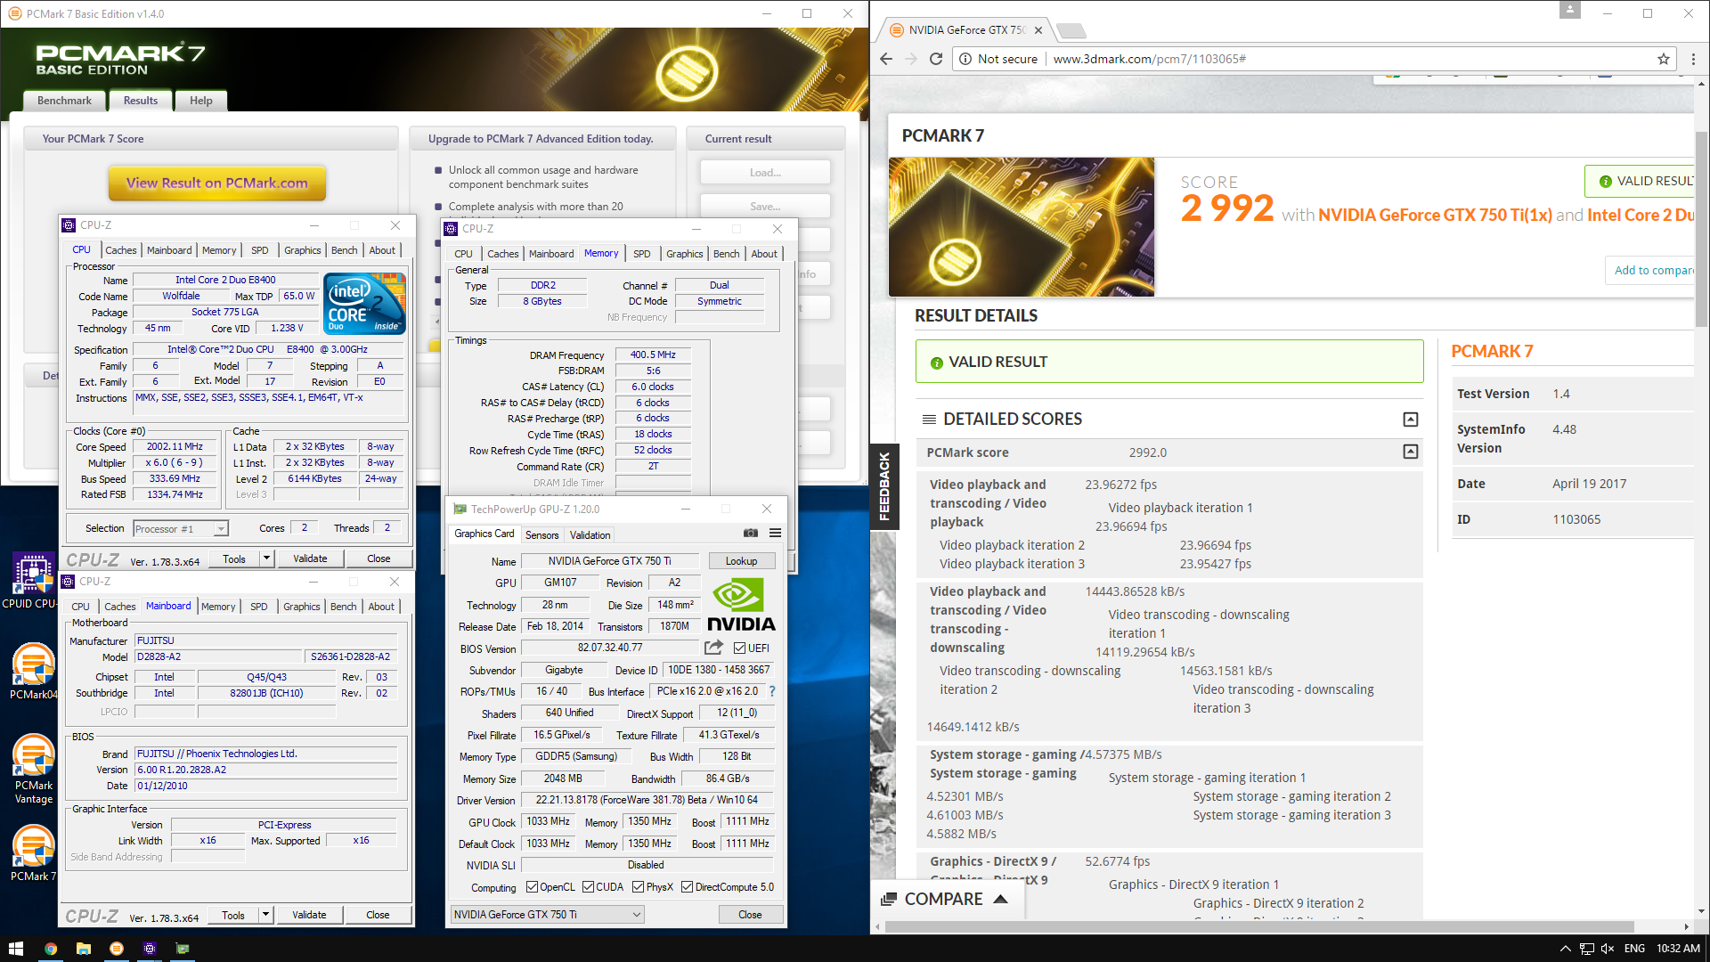The image size is (1710, 962).
Task: Click the Chrome profile avatar icon
Action: (1570, 10)
